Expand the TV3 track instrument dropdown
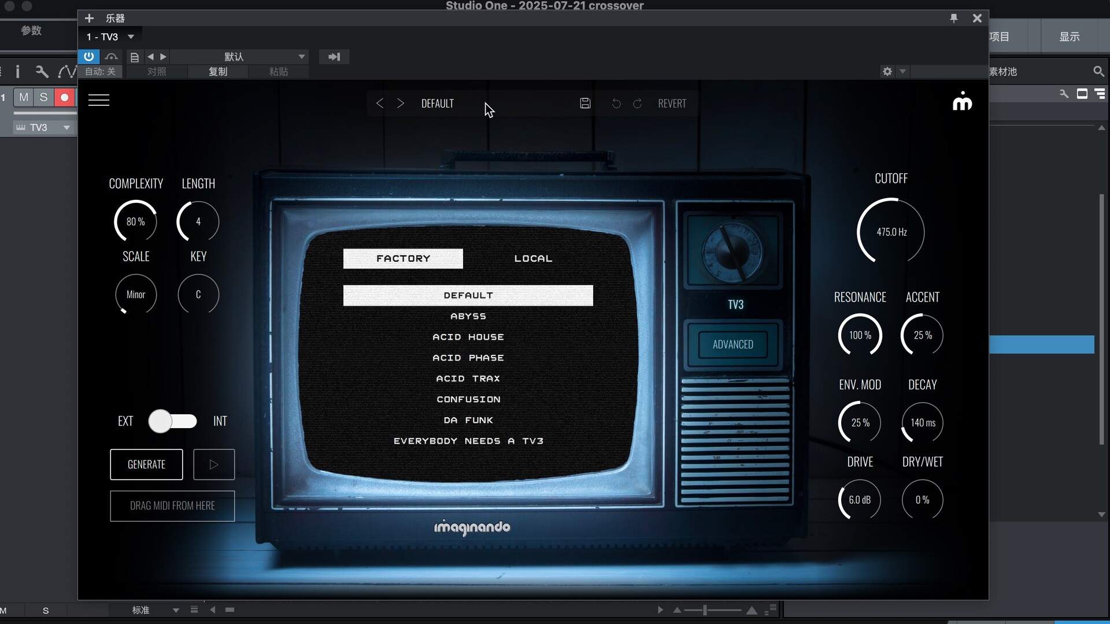Screen dimensions: 1110x624 tap(66, 128)
